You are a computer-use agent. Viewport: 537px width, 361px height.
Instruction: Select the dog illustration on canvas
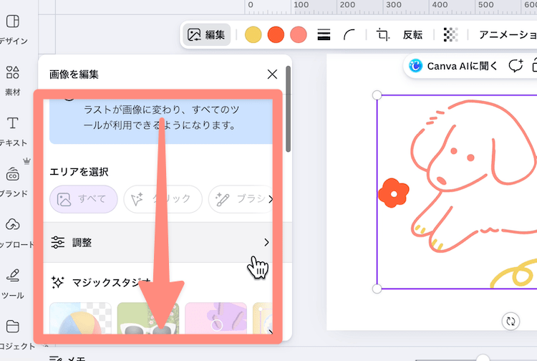pos(473,175)
